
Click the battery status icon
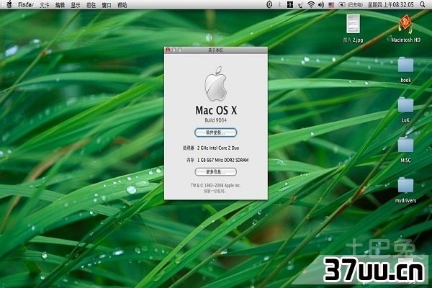click(x=342, y=5)
